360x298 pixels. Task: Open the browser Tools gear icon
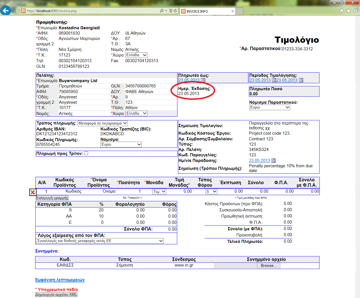point(355,11)
